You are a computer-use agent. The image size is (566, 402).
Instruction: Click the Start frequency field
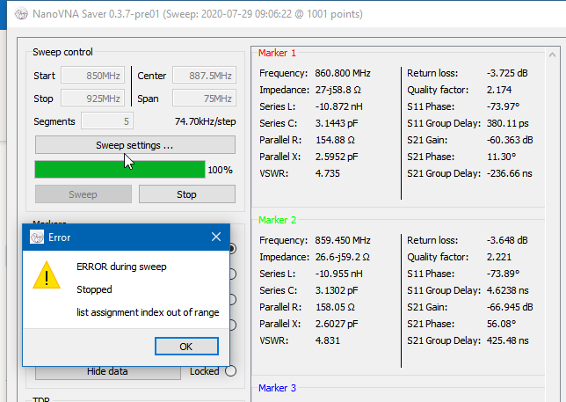[x=93, y=76]
